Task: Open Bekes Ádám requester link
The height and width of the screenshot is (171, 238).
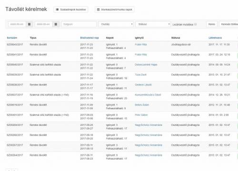Action: click(x=142, y=105)
